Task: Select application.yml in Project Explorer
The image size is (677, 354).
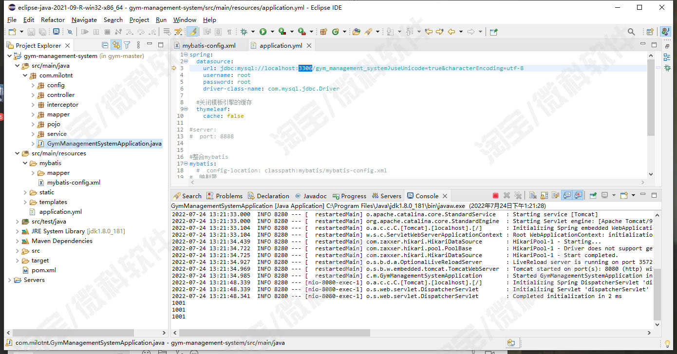Action: pos(60,212)
